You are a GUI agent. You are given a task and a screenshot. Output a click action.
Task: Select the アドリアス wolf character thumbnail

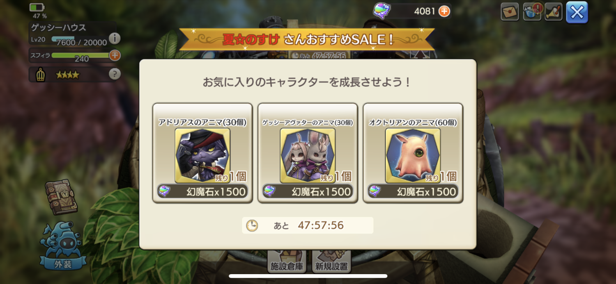click(202, 155)
